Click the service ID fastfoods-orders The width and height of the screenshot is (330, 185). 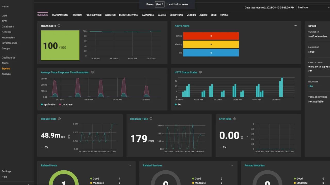[318, 36]
